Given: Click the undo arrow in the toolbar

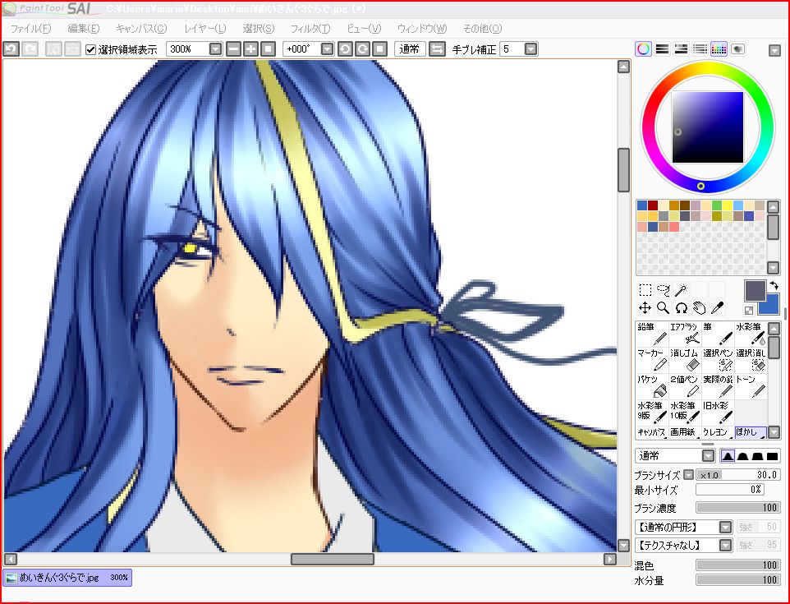Looking at the screenshot, I should pos(11,49).
